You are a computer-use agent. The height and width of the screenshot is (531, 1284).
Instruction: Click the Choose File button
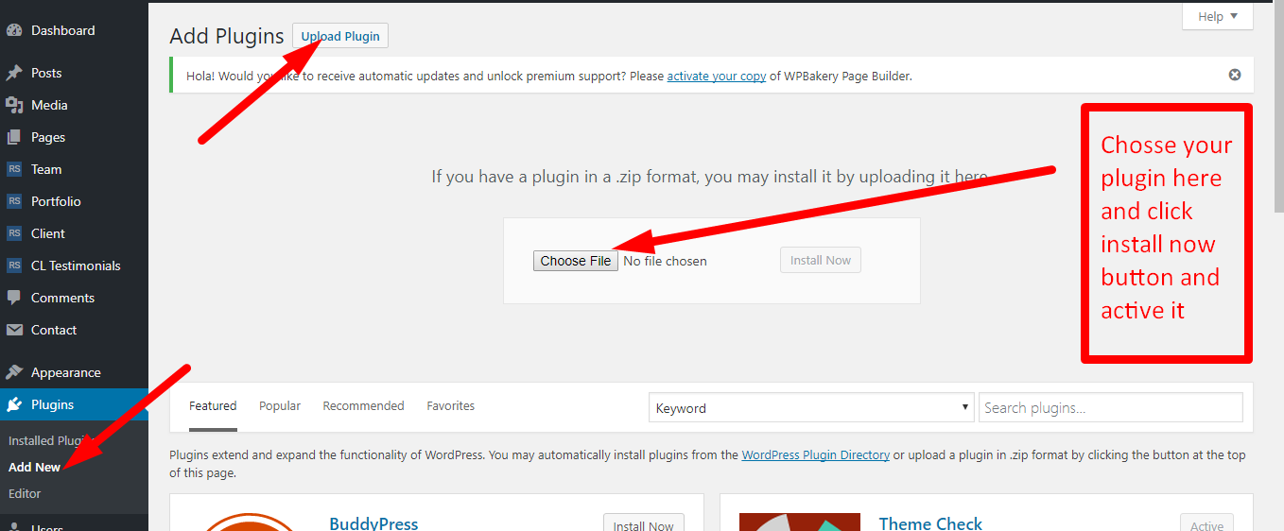[x=576, y=261]
